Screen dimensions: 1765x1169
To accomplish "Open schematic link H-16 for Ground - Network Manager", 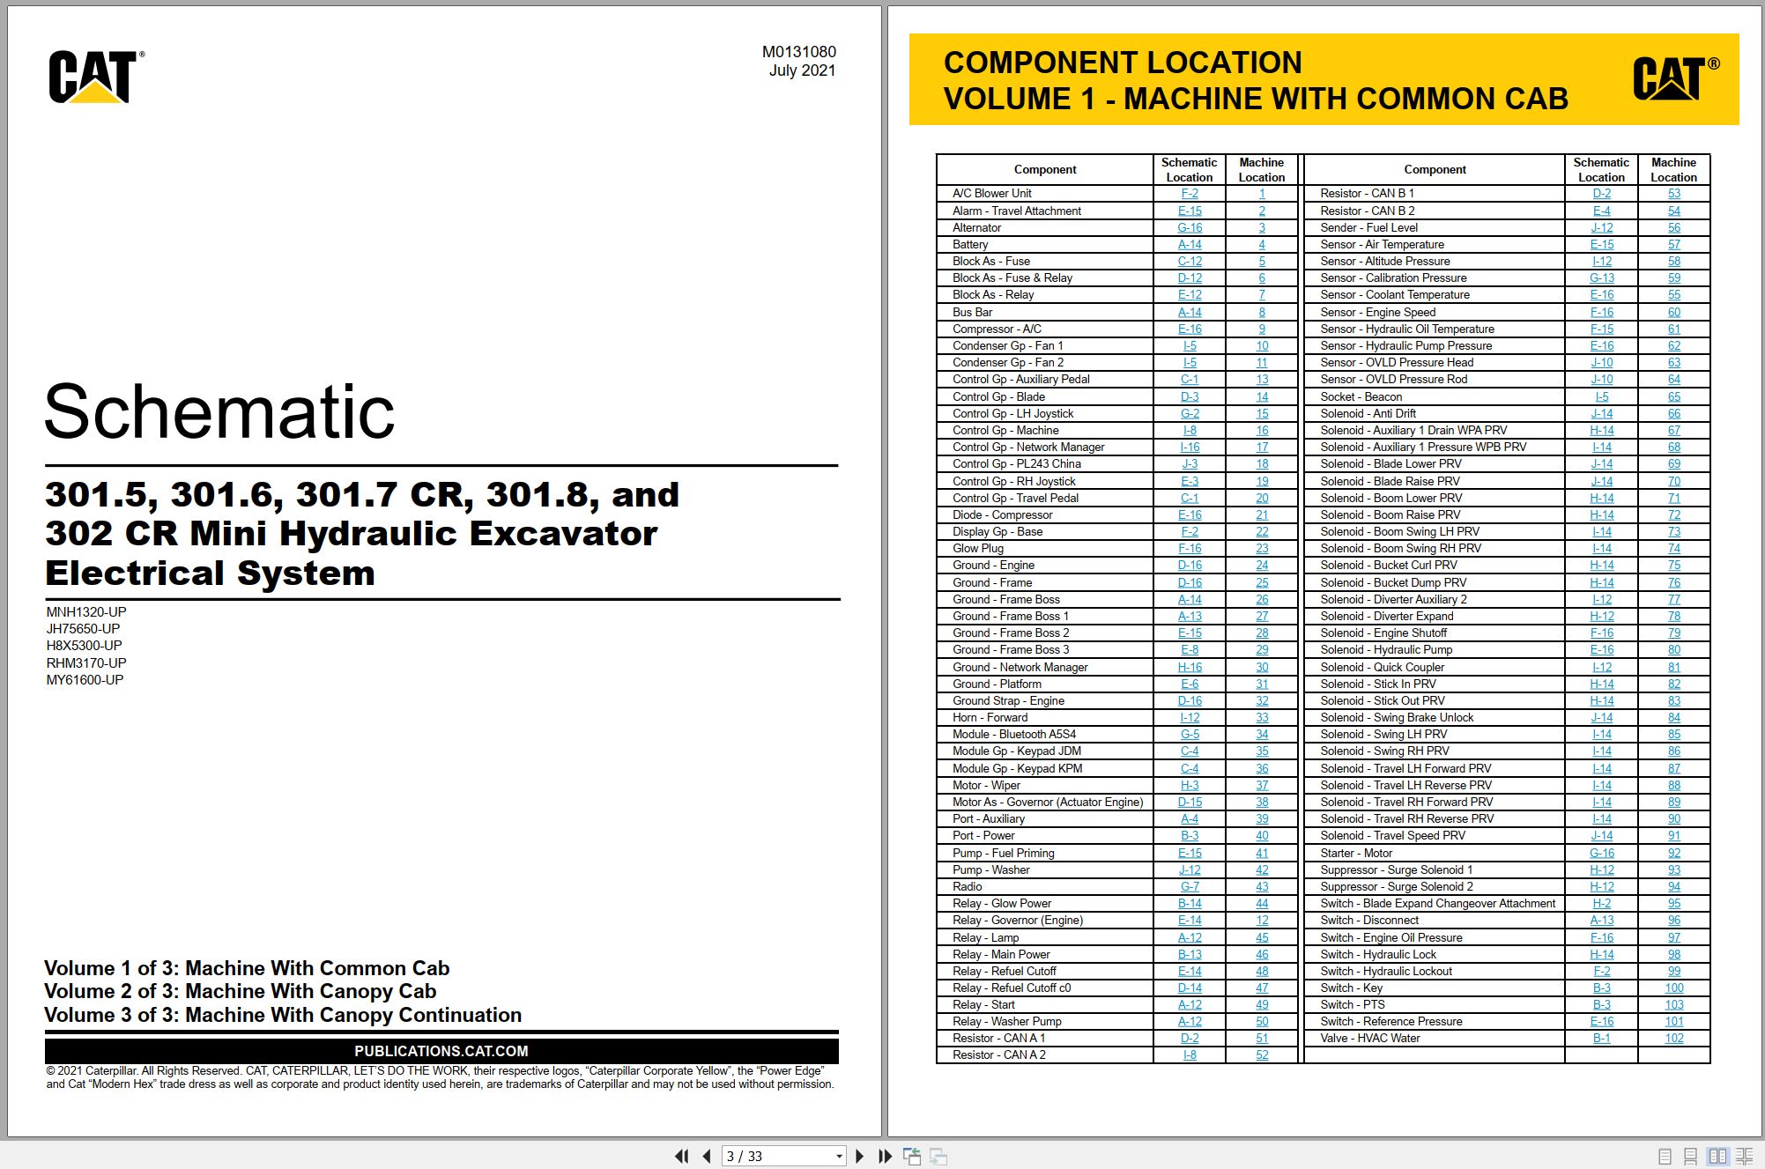I will click(1189, 667).
